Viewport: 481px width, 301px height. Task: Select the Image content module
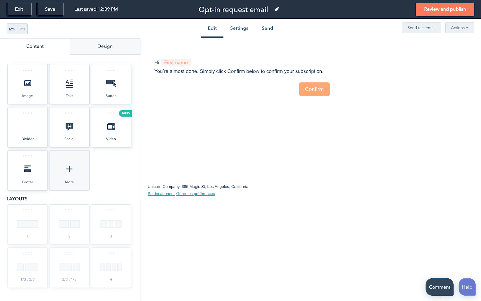point(28,84)
